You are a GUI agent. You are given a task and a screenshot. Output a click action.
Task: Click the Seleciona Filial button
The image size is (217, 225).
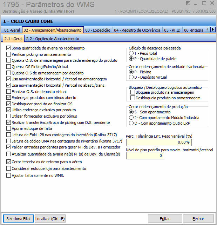[18, 219]
